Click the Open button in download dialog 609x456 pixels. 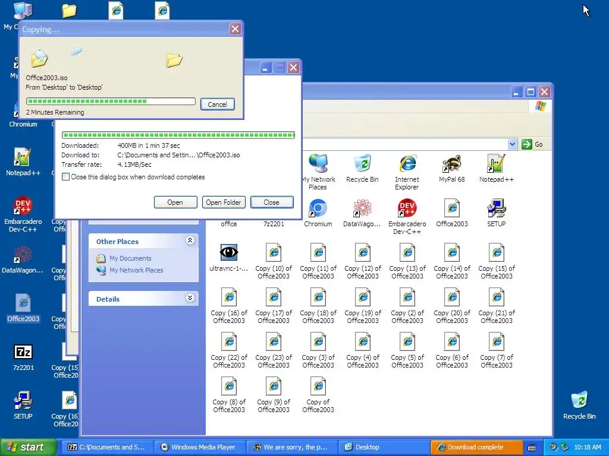click(x=175, y=202)
